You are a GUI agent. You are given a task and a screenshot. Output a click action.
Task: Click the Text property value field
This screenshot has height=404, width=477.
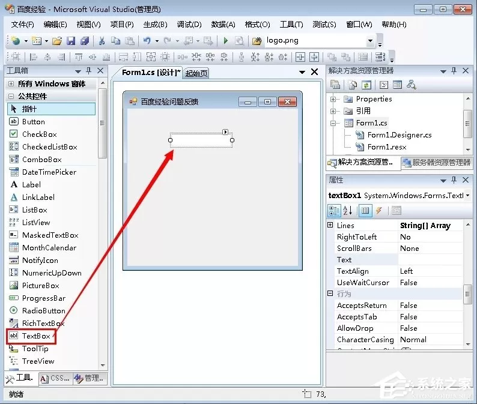tap(430, 259)
